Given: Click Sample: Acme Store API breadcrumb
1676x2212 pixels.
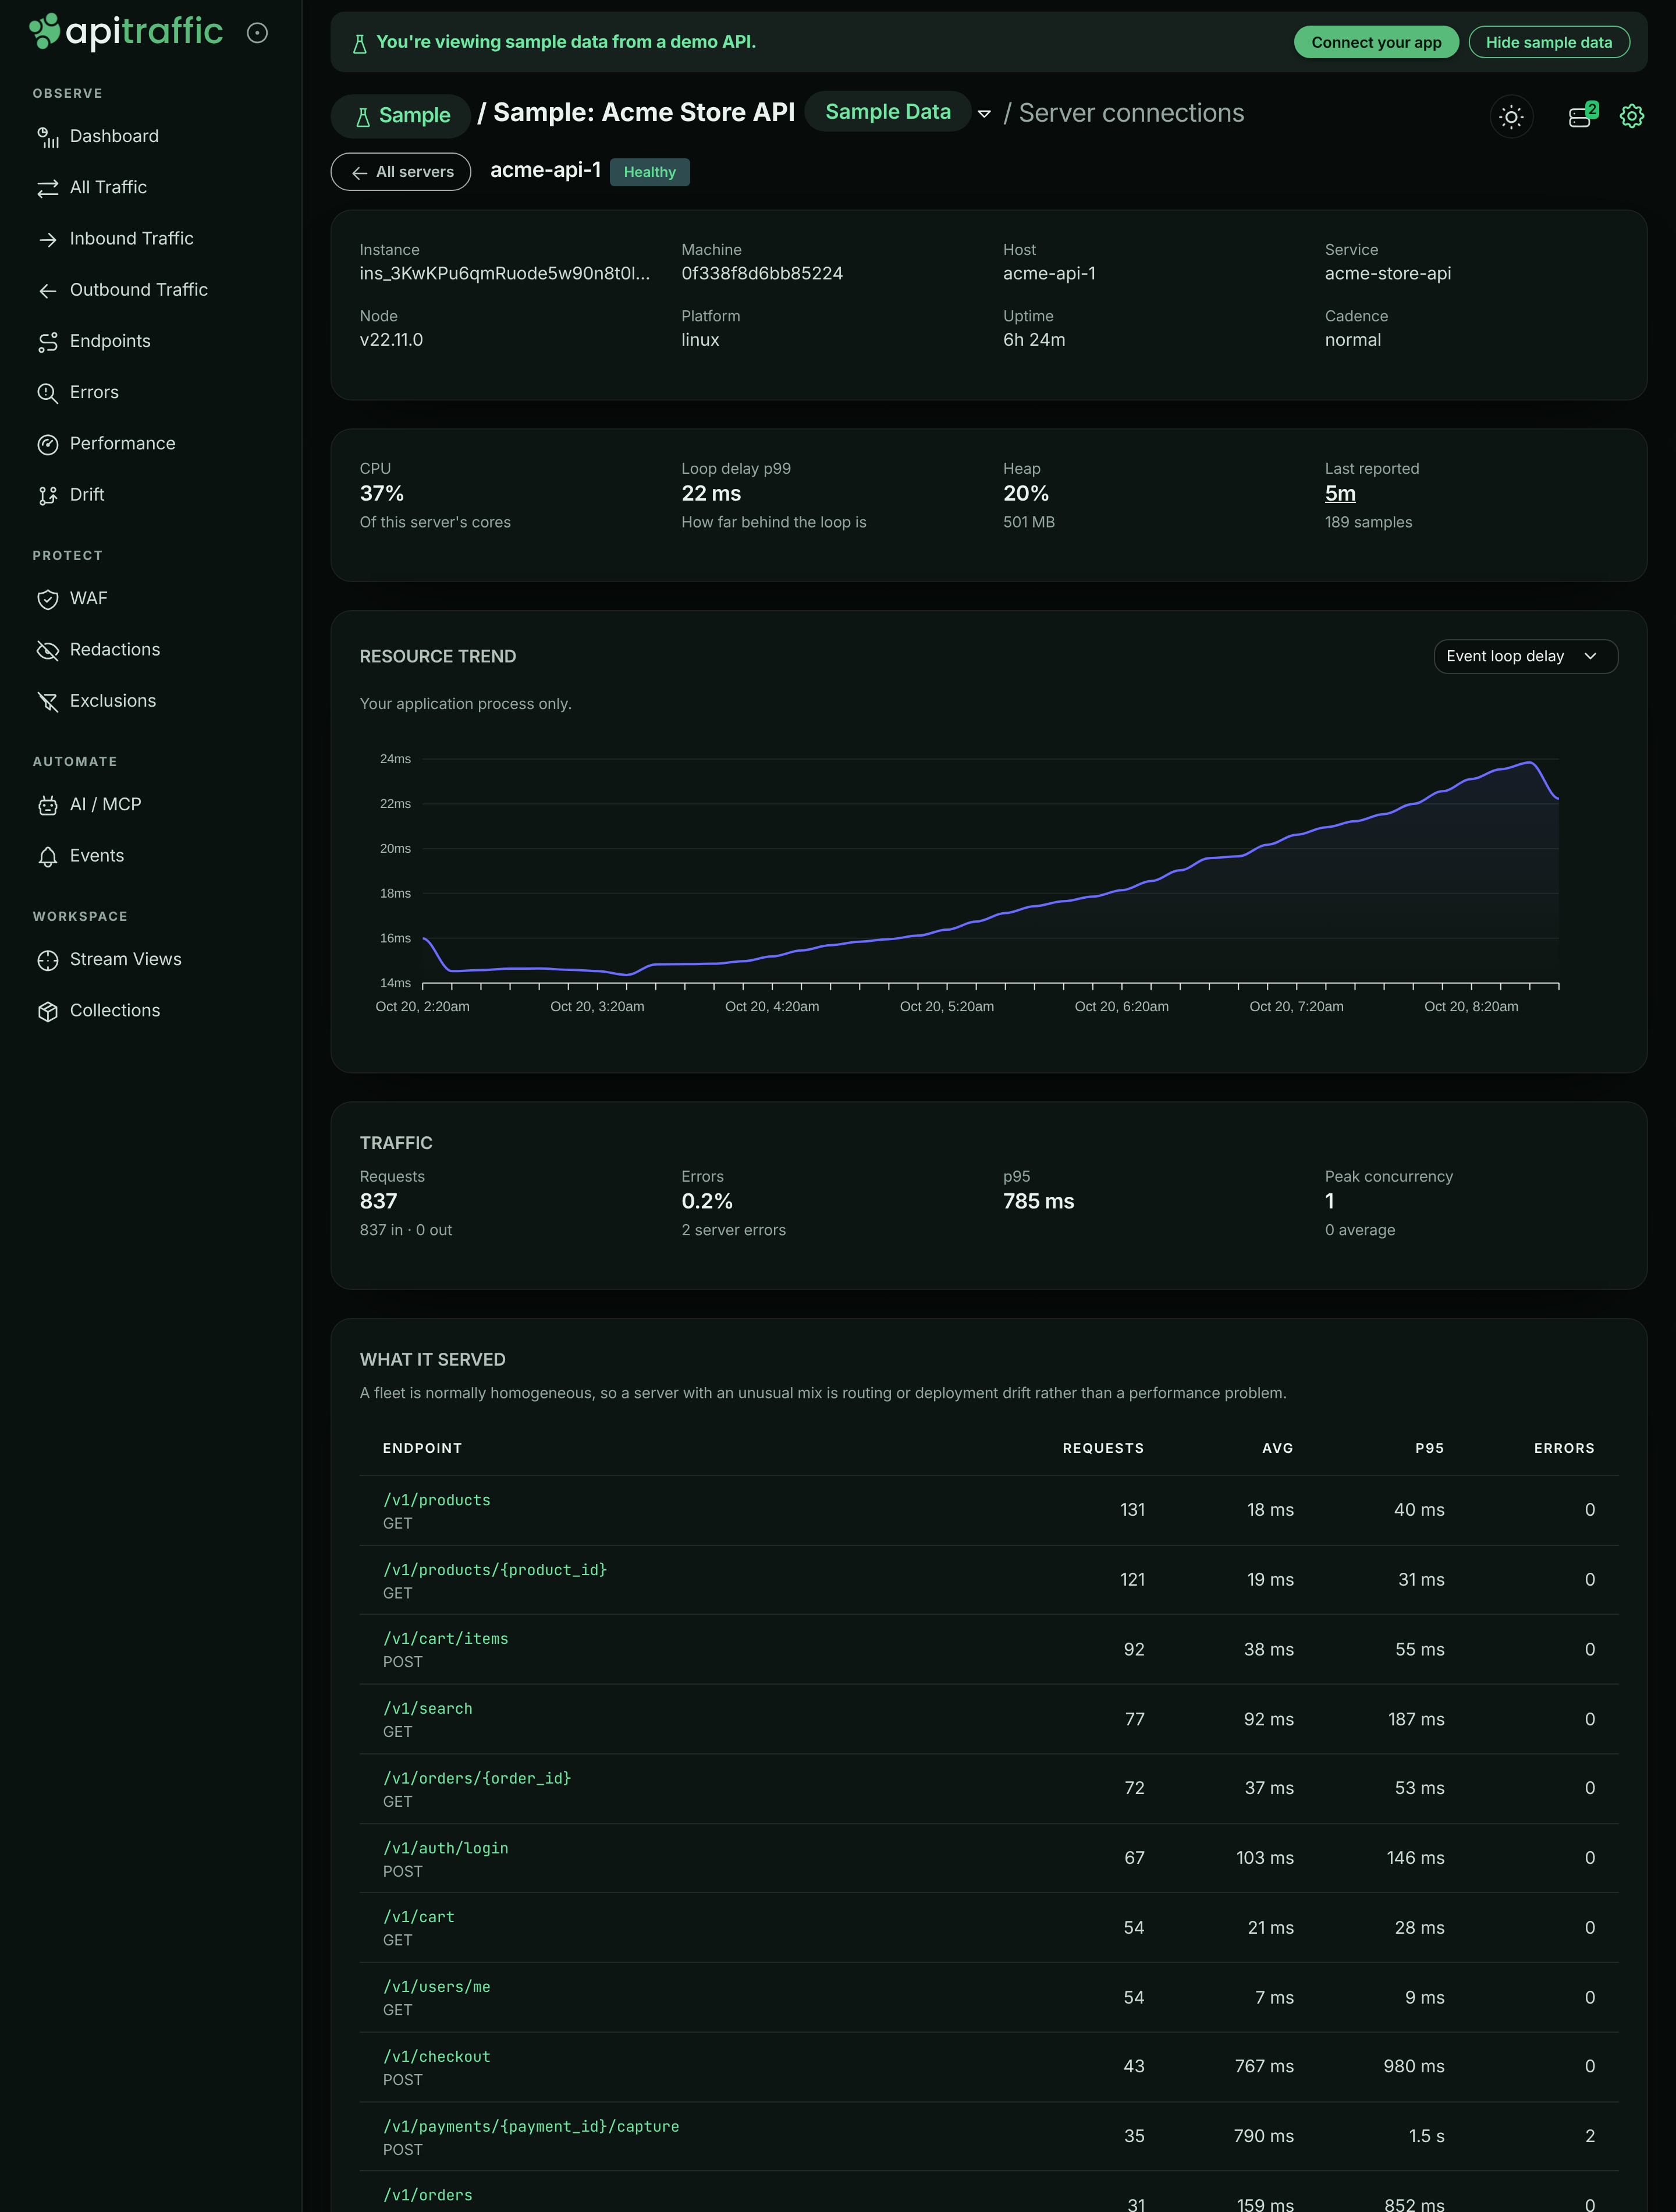Looking at the screenshot, I should pos(643,112).
